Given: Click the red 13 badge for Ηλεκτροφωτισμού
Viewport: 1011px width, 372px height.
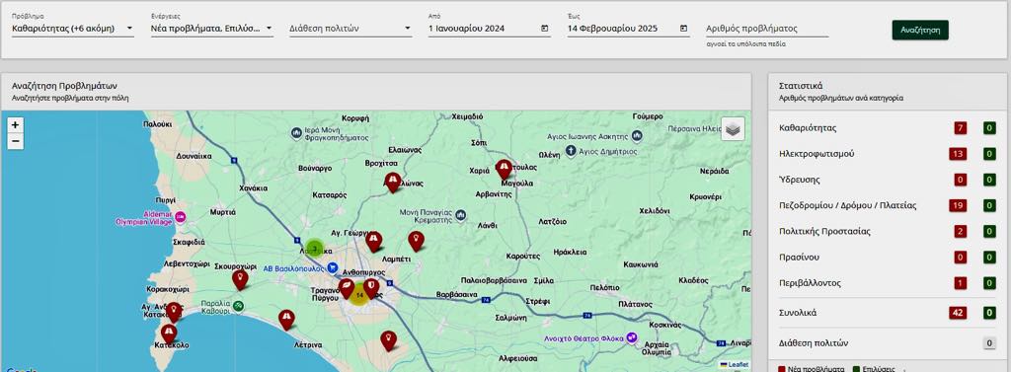Looking at the screenshot, I should coord(958,154).
